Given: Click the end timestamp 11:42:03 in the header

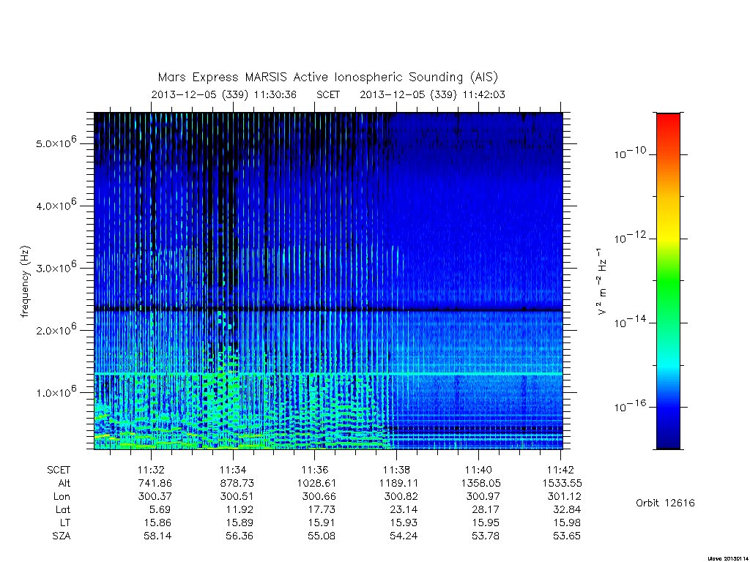Looking at the screenshot, I should click(x=483, y=94).
